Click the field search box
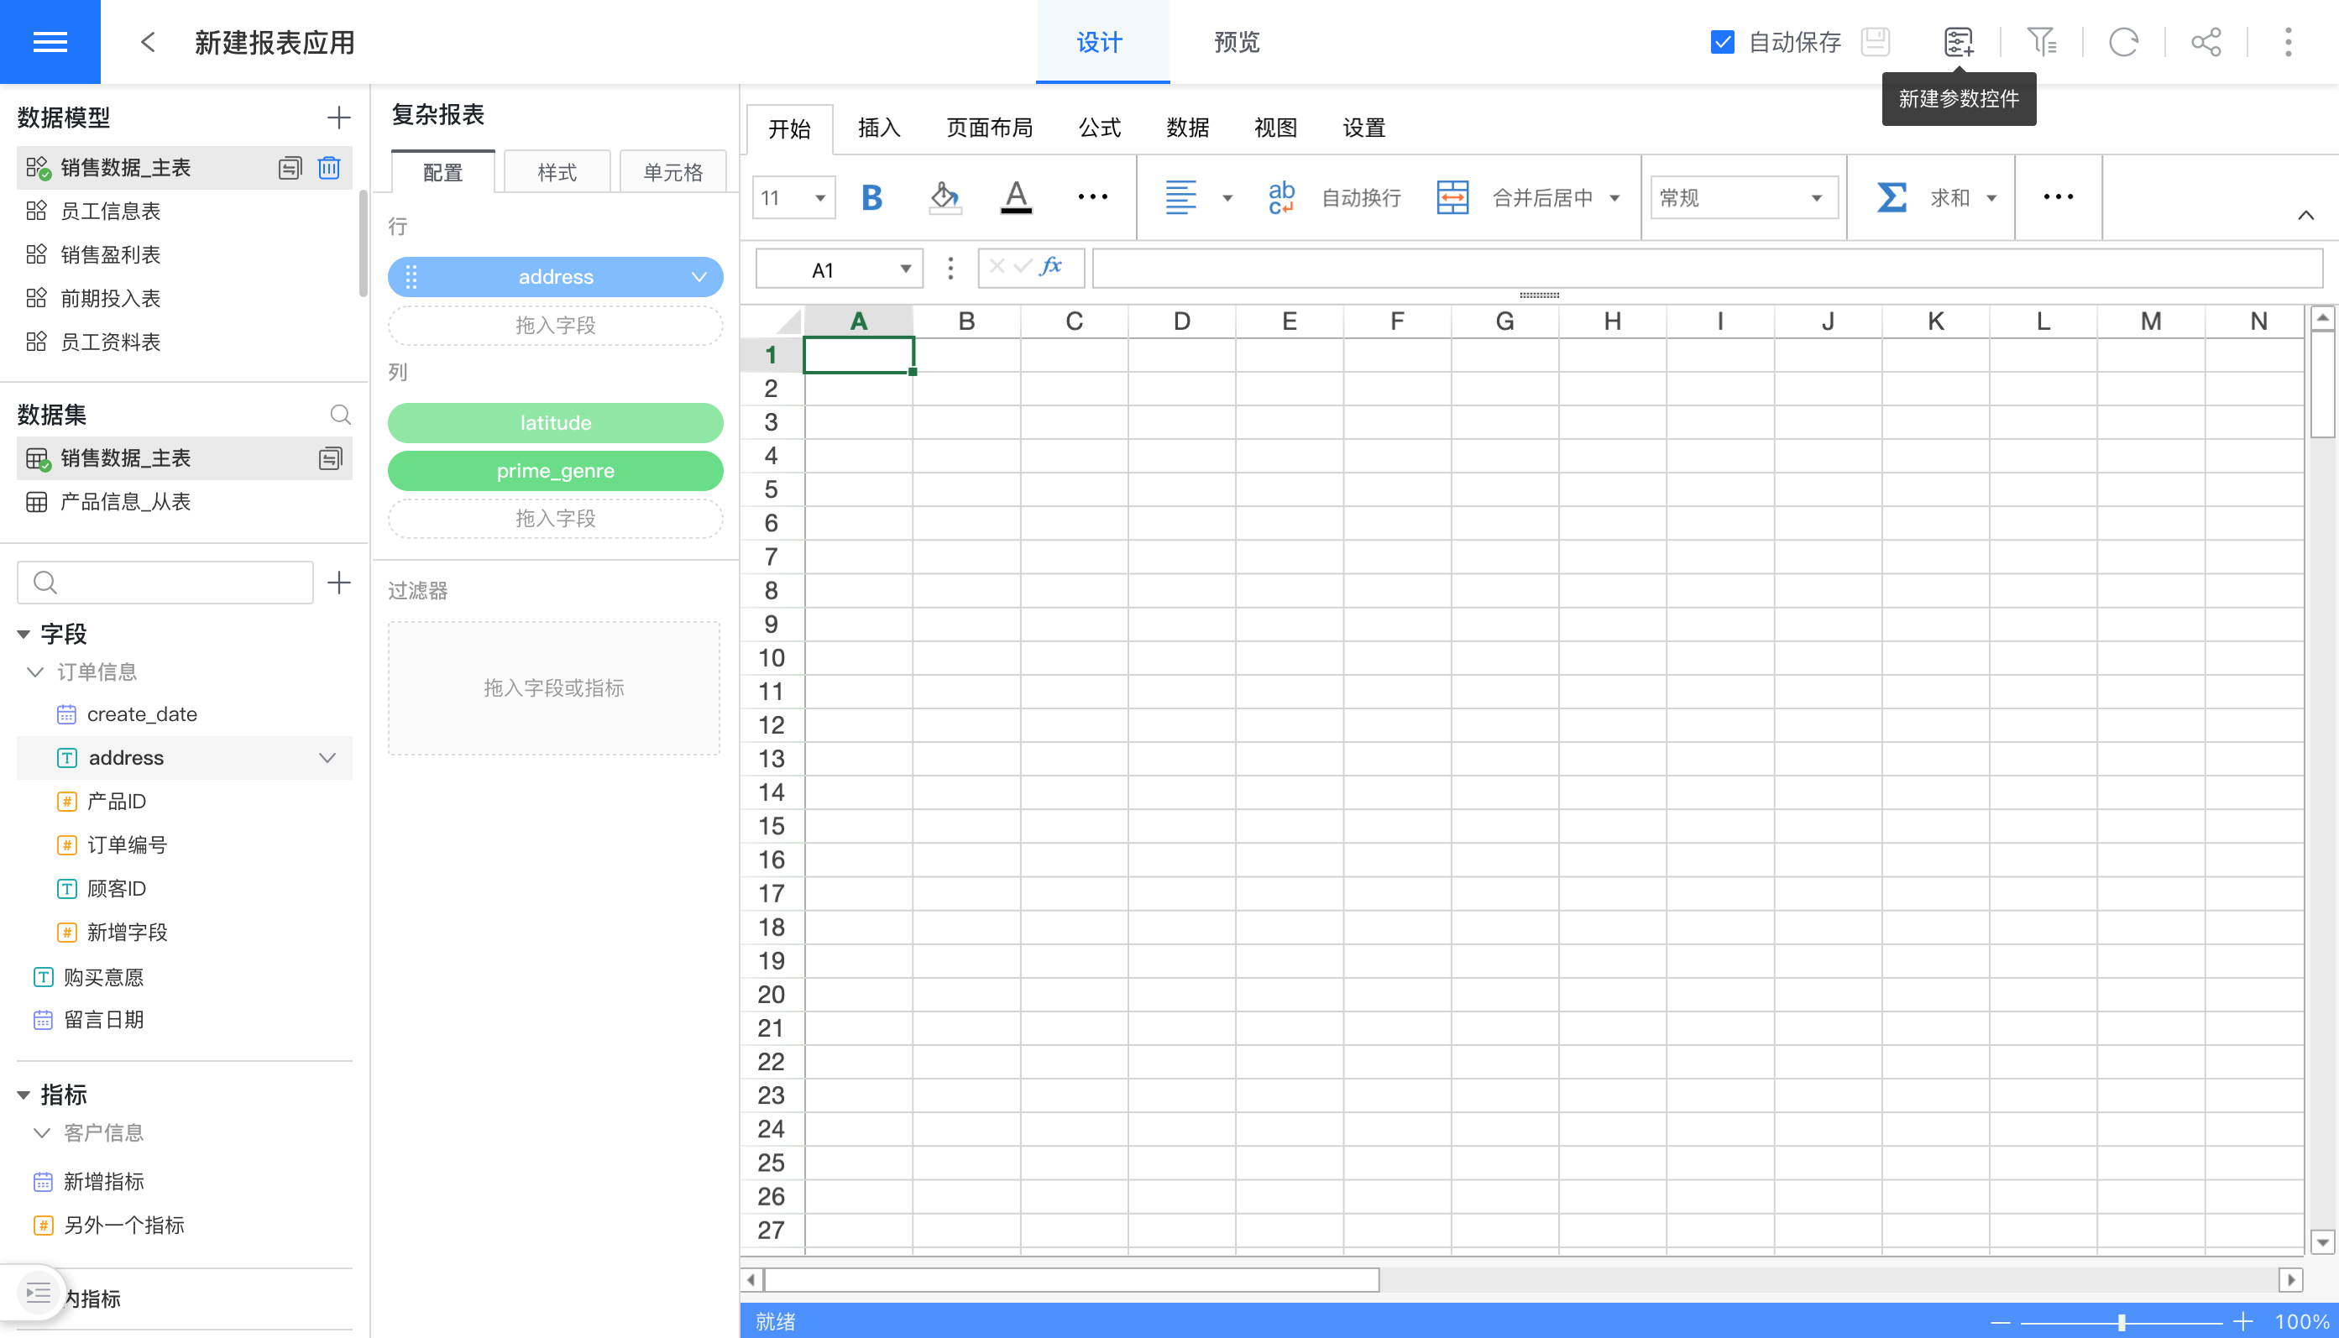The width and height of the screenshot is (2339, 1338). [x=165, y=583]
